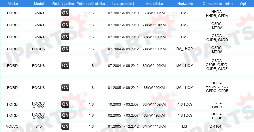Click the VOLVO brand cell
Screen dimensions: 254x132
click(12, 126)
